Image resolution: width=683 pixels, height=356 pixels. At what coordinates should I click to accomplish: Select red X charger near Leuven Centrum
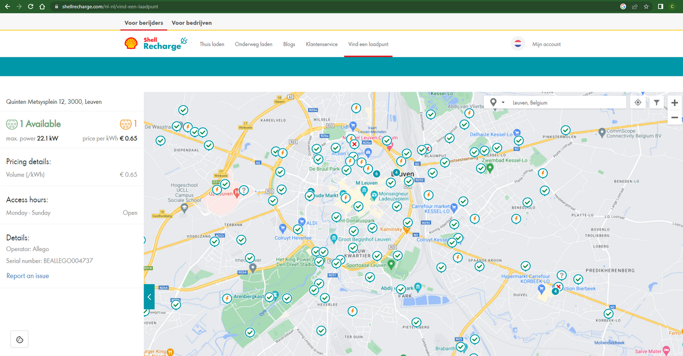click(x=355, y=144)
